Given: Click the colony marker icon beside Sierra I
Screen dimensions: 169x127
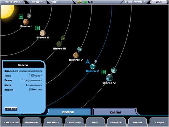Looking at the screenshot, I should click(21, 17).
